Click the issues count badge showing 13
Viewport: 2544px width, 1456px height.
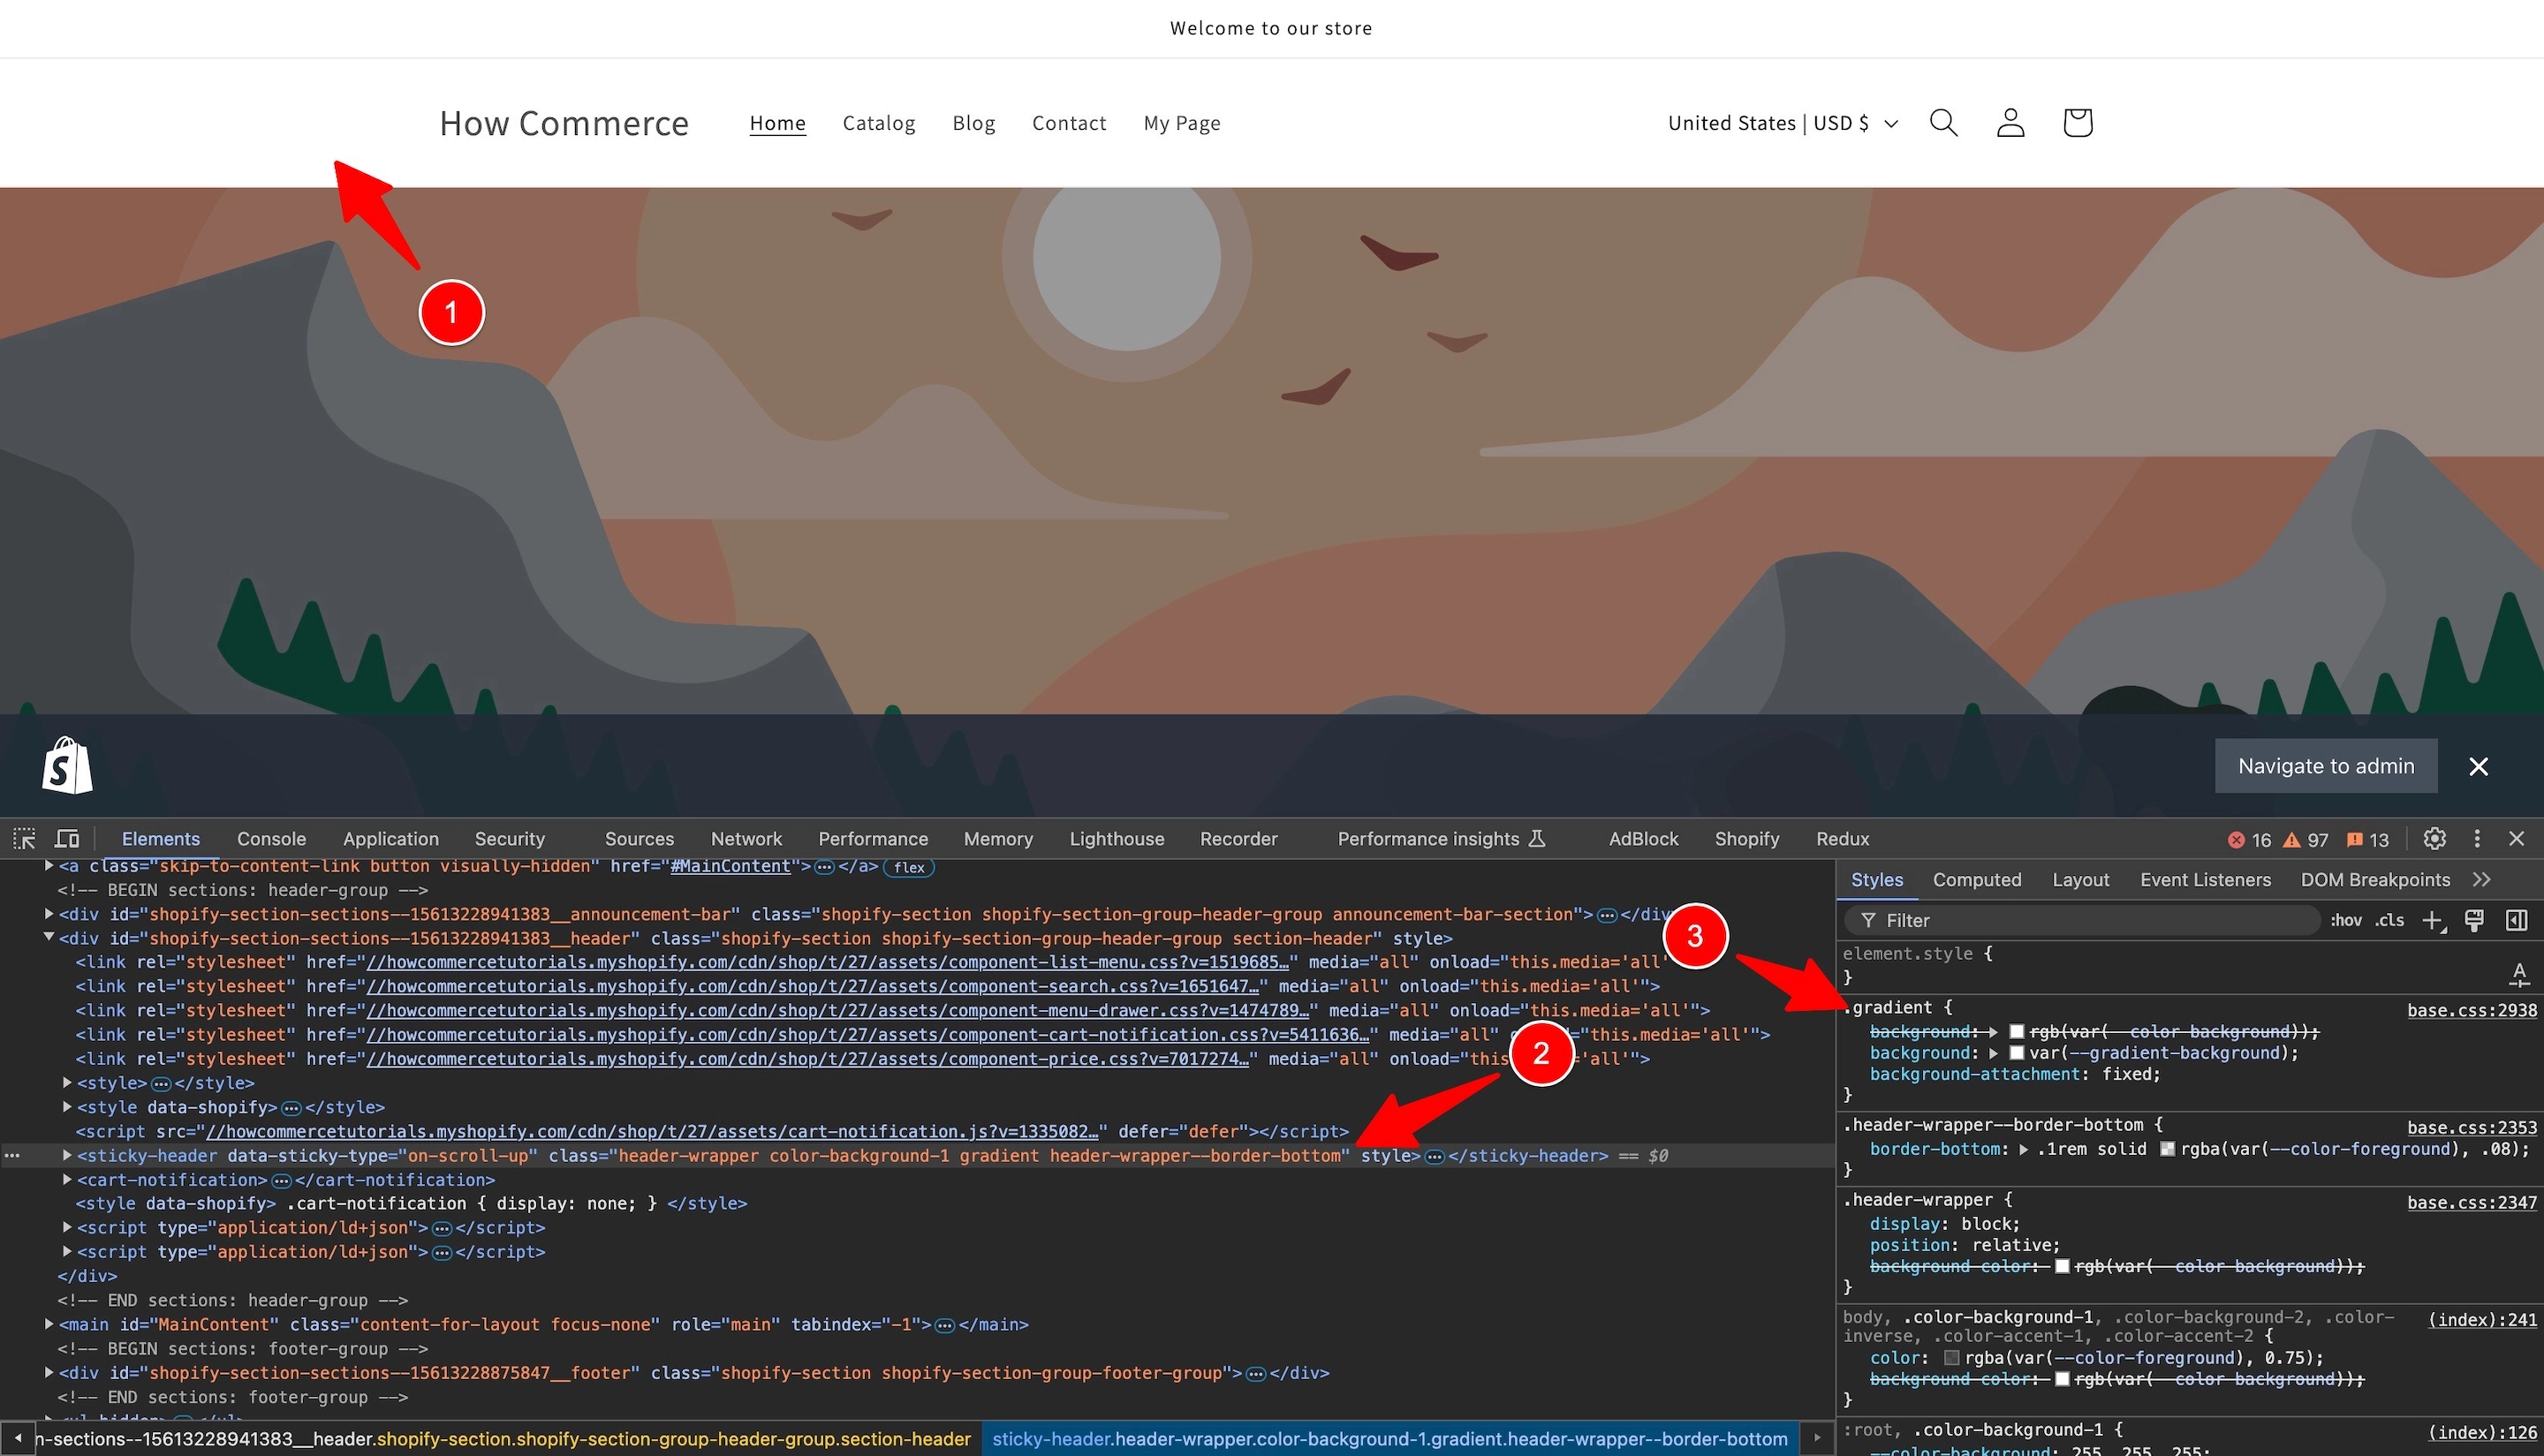2367,840
